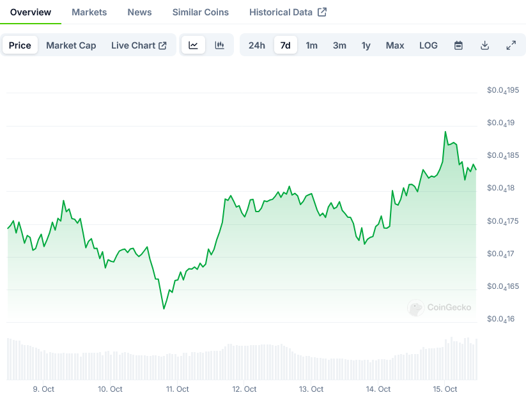Download the chart data
This screenshot has height=409, width=526.
click(x=484, y=45)
